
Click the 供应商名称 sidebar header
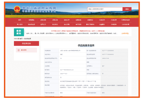27,44
